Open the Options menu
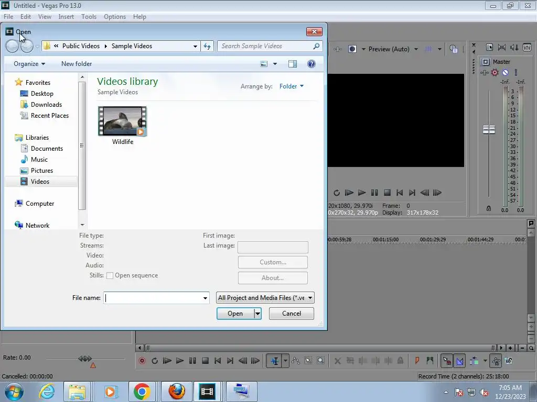 [x=115, y=16]
